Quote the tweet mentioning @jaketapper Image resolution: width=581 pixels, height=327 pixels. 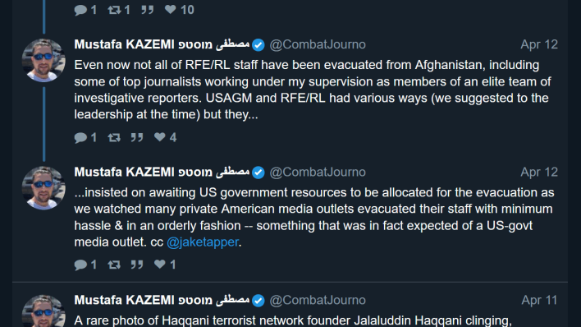click(137, 265)
